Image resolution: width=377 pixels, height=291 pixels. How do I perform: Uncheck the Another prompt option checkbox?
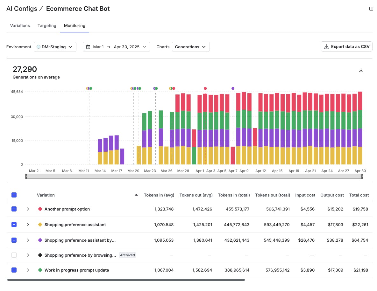pyautogui.click(x=14, y=209)
